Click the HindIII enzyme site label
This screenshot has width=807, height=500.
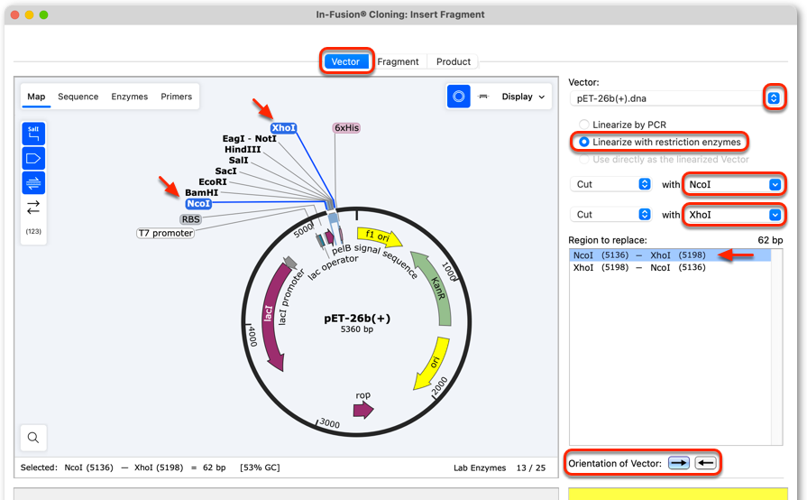tap(243, 149)
